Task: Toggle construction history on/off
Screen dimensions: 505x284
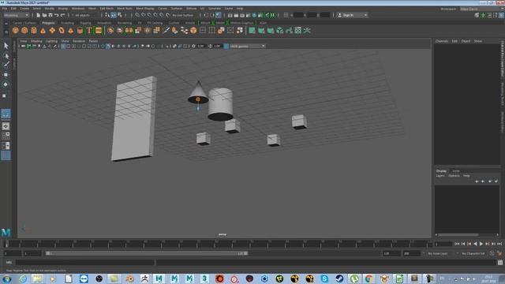Action: click(219, 15)
